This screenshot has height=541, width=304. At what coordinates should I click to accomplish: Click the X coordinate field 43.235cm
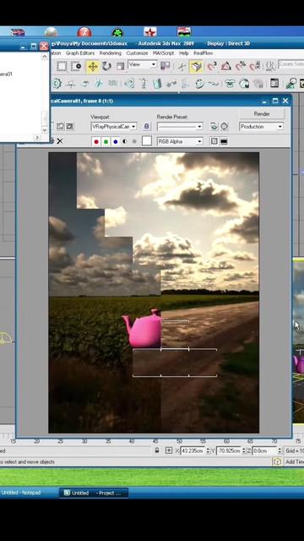coord(193,451)
